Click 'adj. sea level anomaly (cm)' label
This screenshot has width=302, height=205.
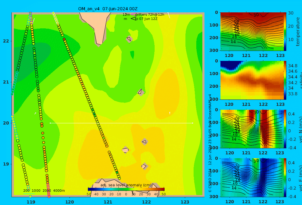[126, 185]
